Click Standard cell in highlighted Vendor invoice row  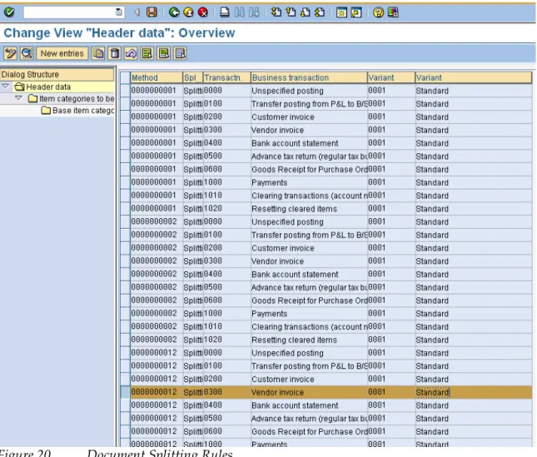tap(474, 392)
